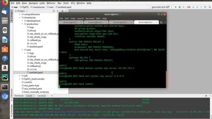Click the inventories breadcrumb
The image size is (212, 119).
coord(37,7)
